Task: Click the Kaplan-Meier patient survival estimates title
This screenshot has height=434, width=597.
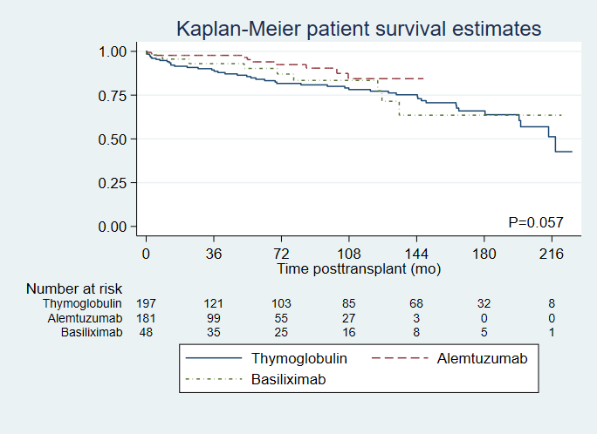Action: coord(359,29)
